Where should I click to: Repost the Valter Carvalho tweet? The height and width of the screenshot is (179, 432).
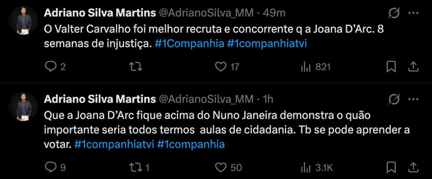(135, 67)
